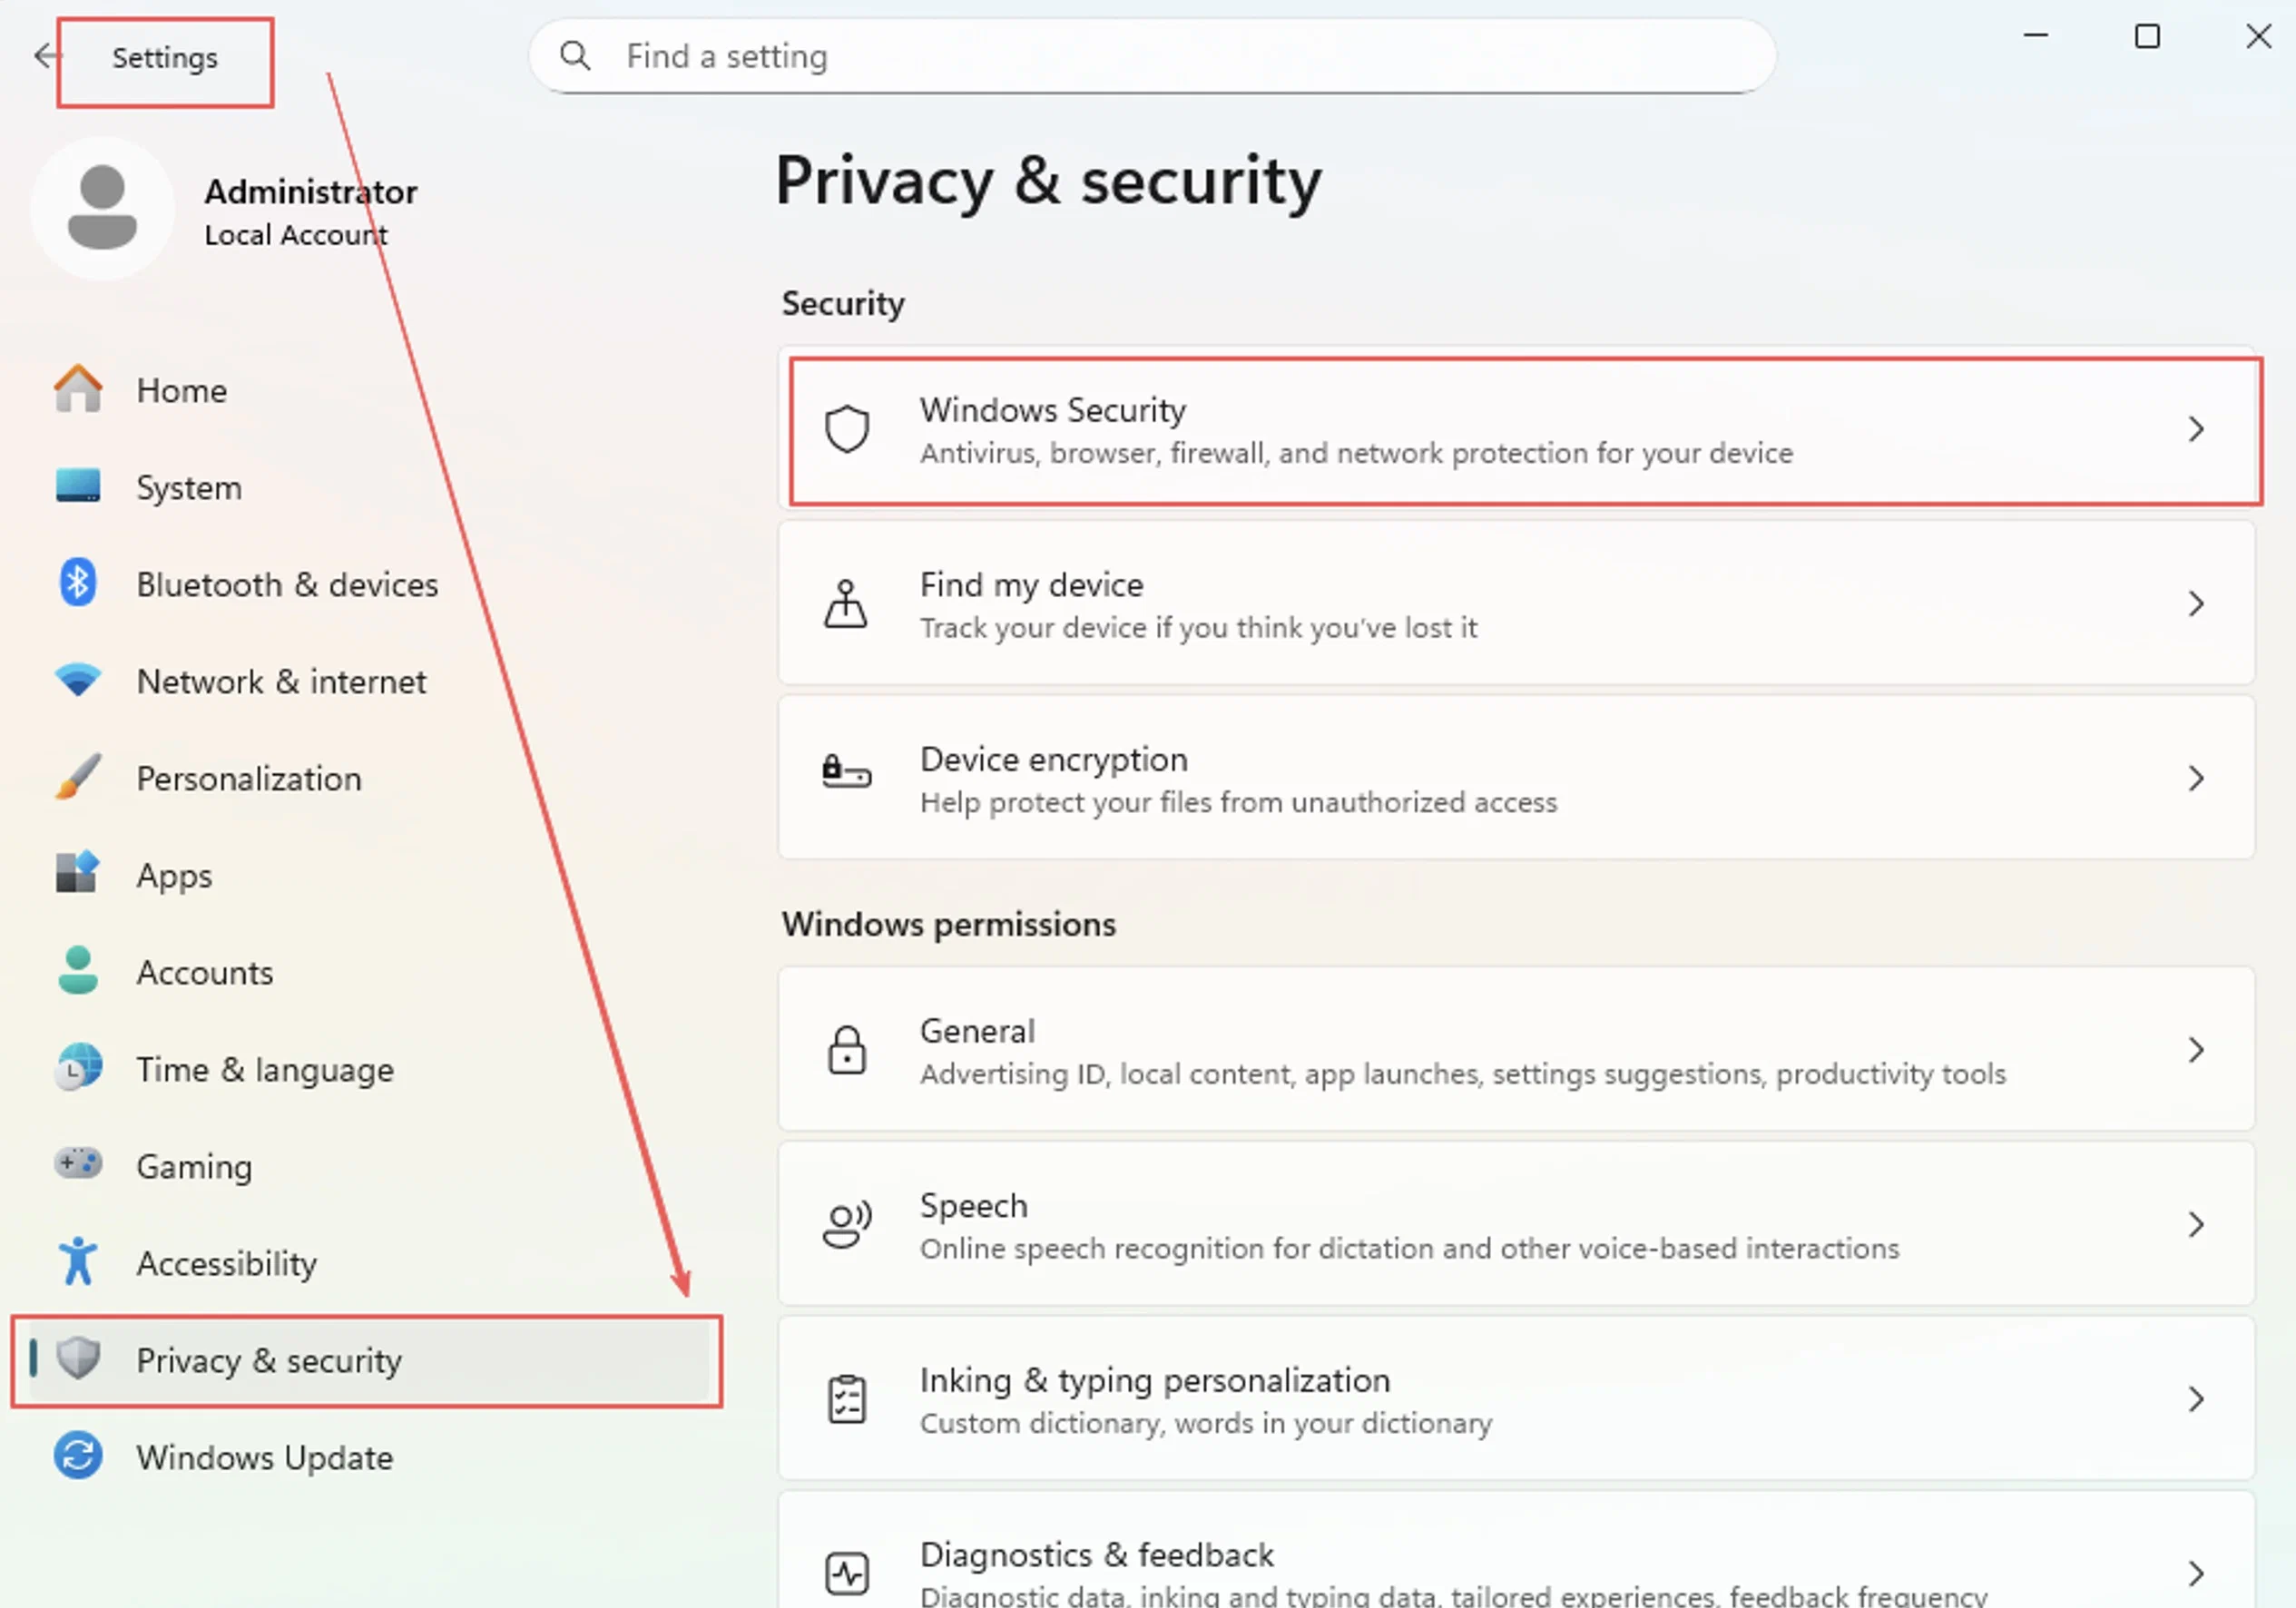Click the Personalization paintbrush icon
The width and height of the screenshot is (2296, 1608).
(x=78, y=777)
